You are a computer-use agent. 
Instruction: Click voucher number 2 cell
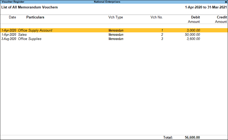click(x=162, y=34)
